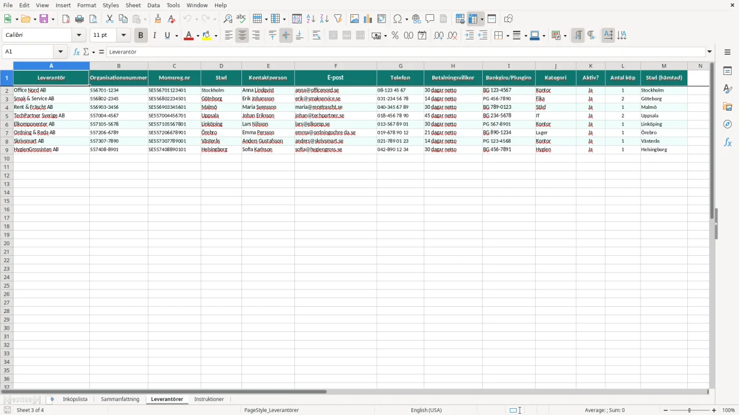Toggle Italic formatting
This screenshot has height=415, width=739.
click(x=154, y=36)
